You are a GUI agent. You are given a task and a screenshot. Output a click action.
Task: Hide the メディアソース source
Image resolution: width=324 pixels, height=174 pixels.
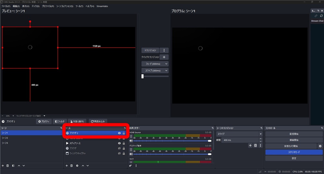[119, 143]
